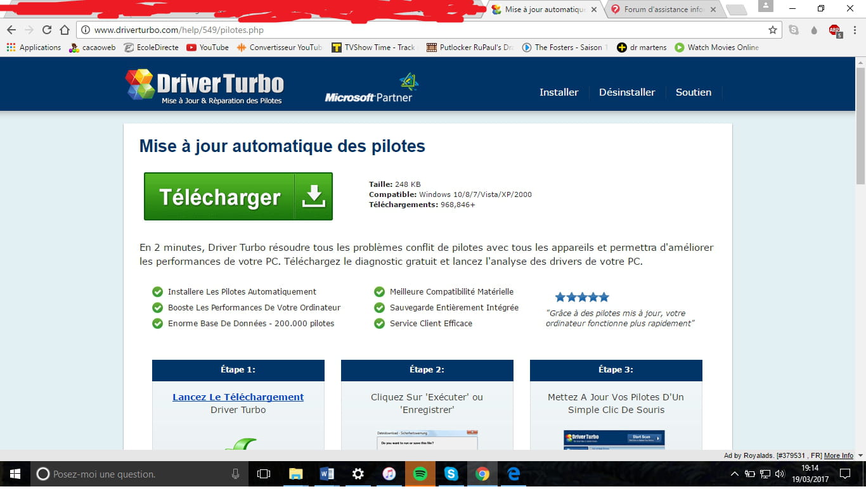Open the Adblock Plus extension
866x489 pixels.
tap(835, 30)
